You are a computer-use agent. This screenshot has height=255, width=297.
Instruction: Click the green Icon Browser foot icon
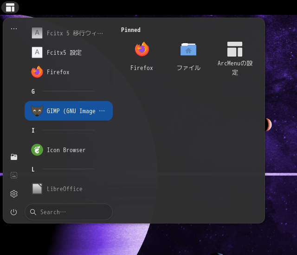coord(37,150)
